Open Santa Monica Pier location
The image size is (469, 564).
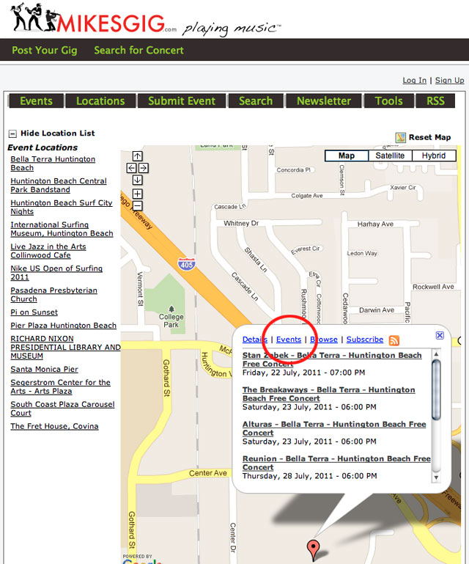[x=44, y=370]
